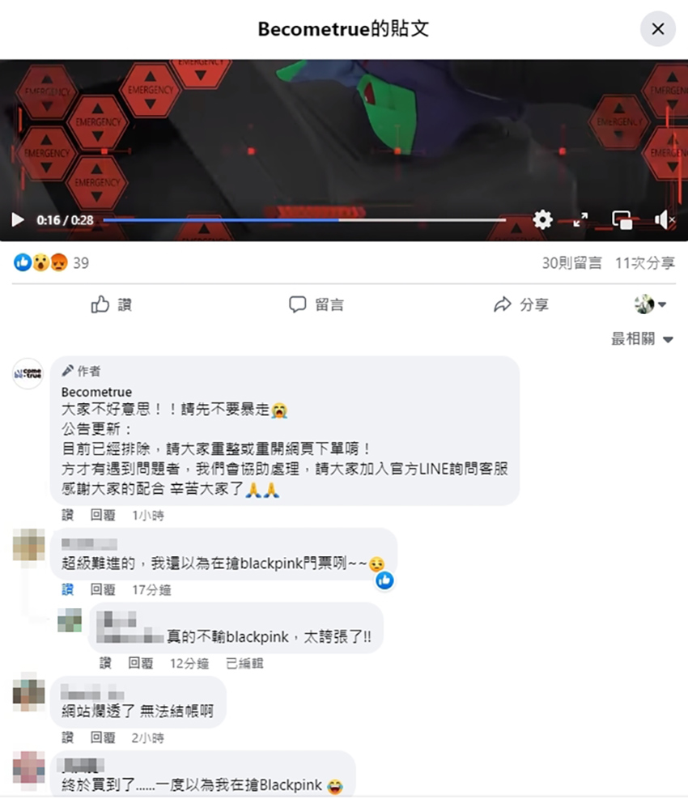
Task: Play the video with the play icon
Action: click(x=18, y=219)
